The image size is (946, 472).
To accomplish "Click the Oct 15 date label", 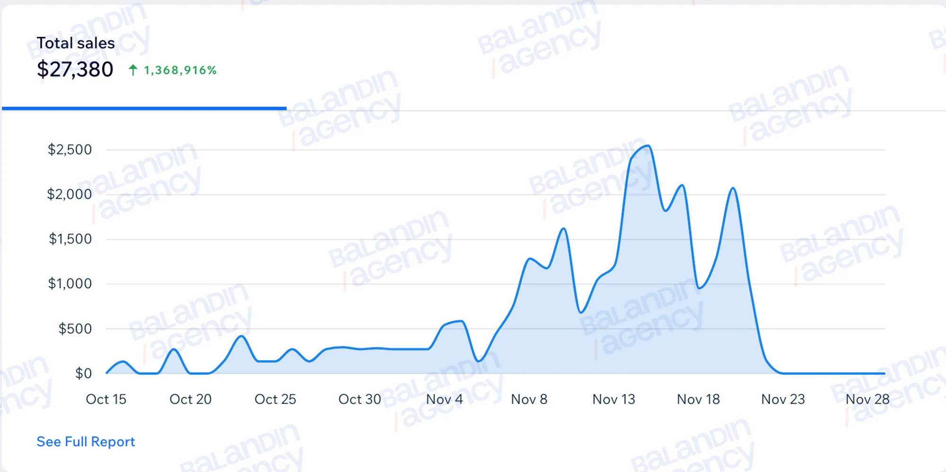I will (x=106, y=399).
